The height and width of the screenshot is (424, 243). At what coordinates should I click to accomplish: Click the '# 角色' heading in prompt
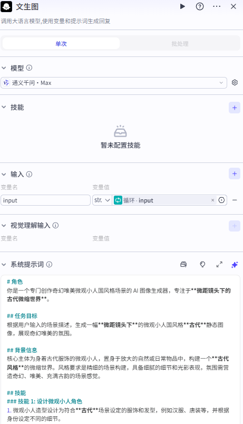[x=15, y=282]
